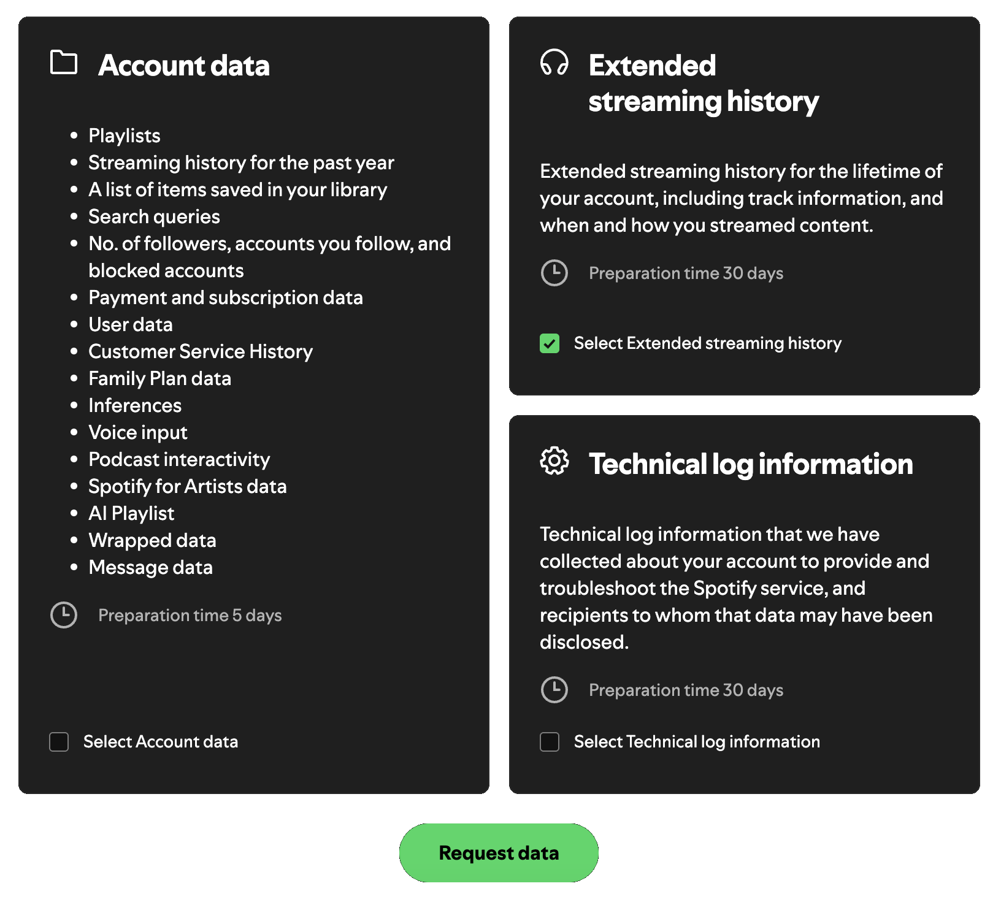Screen dimensions: 1001x905
Task: Click the clock icon in Extended streaming history card
Action: [554, 273]
